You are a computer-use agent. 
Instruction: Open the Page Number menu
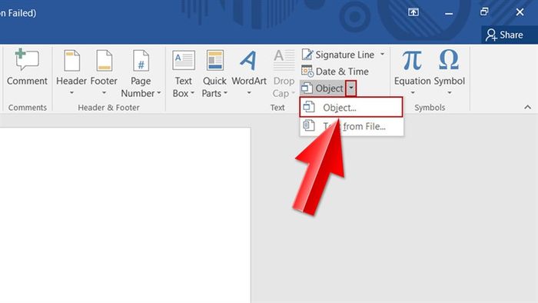pyautogui.click(x=141, y=73)
